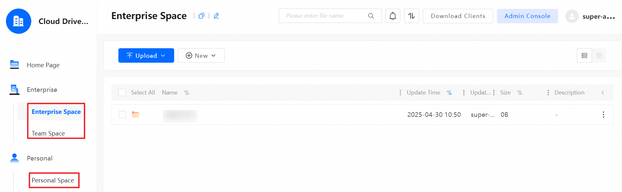
Task: Click the edit pencil icon beside Enterprise Space
Action: (216, 16)
